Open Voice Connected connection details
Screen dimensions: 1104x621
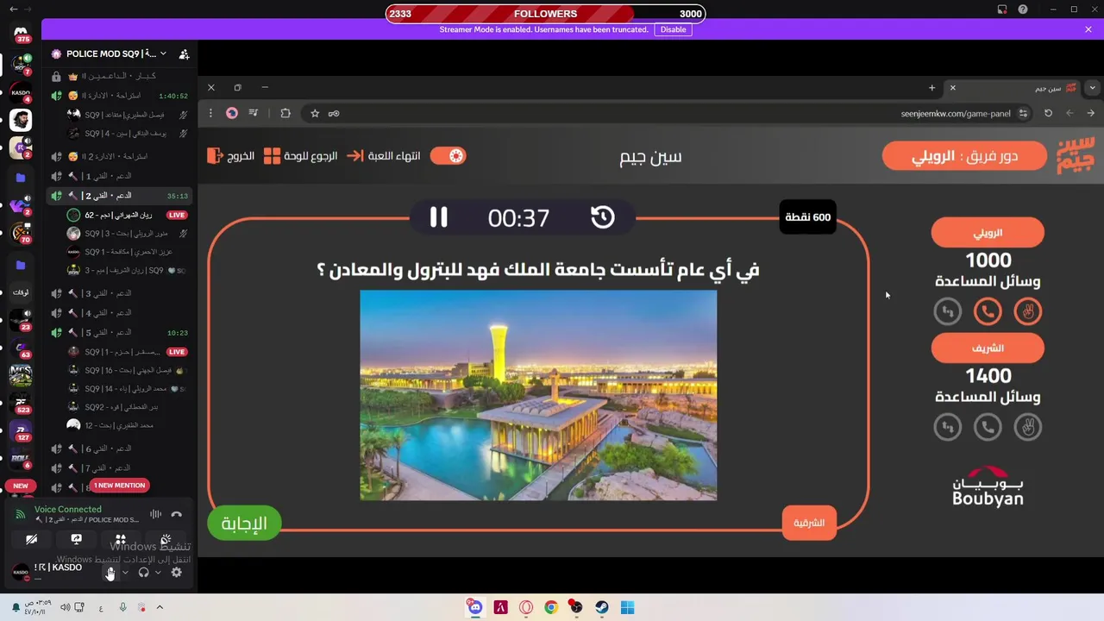tap(68, 510)
